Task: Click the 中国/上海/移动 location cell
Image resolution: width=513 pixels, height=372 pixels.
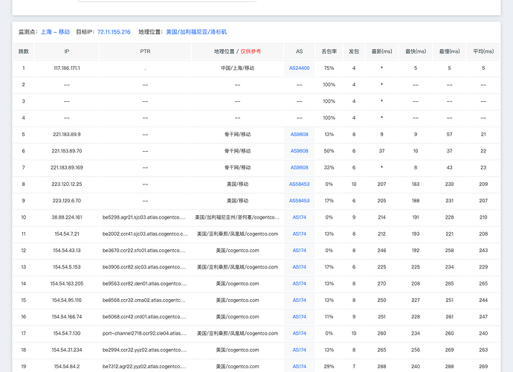Action: (237, 68)
